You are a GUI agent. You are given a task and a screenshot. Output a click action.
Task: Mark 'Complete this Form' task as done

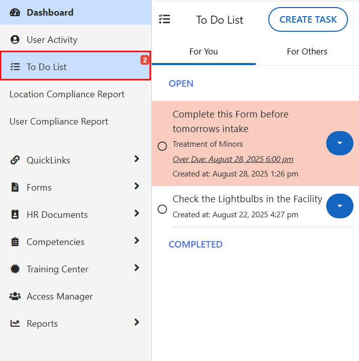162,146
